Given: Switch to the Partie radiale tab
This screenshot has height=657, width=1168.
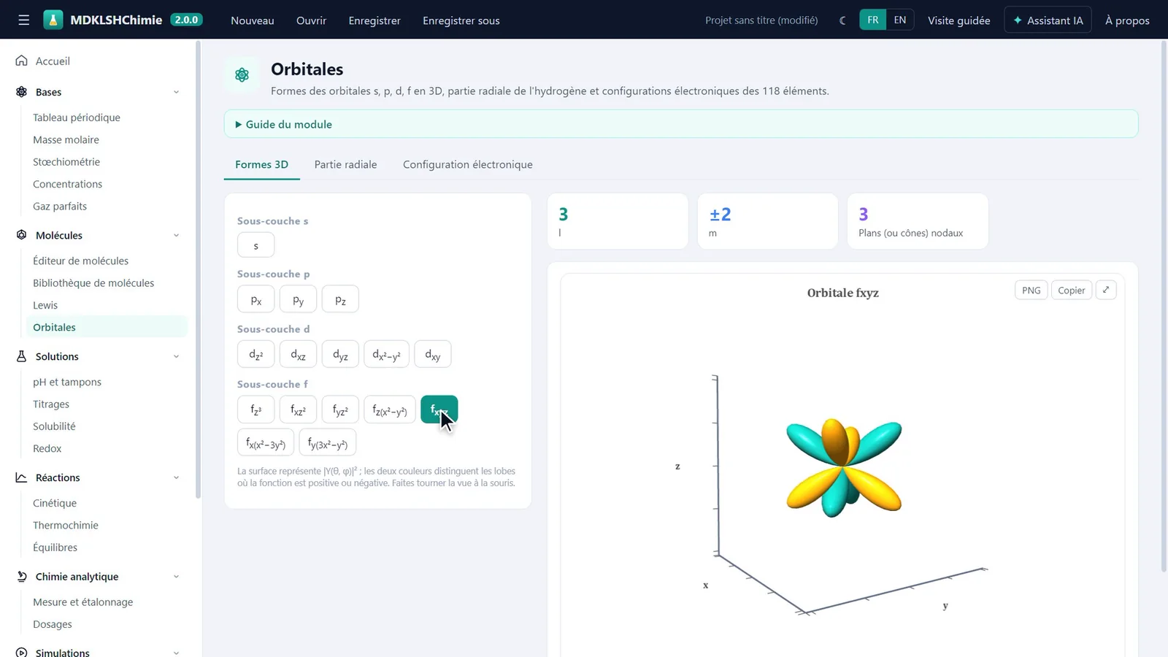Looking at the screenshot, I should [345, 164].
